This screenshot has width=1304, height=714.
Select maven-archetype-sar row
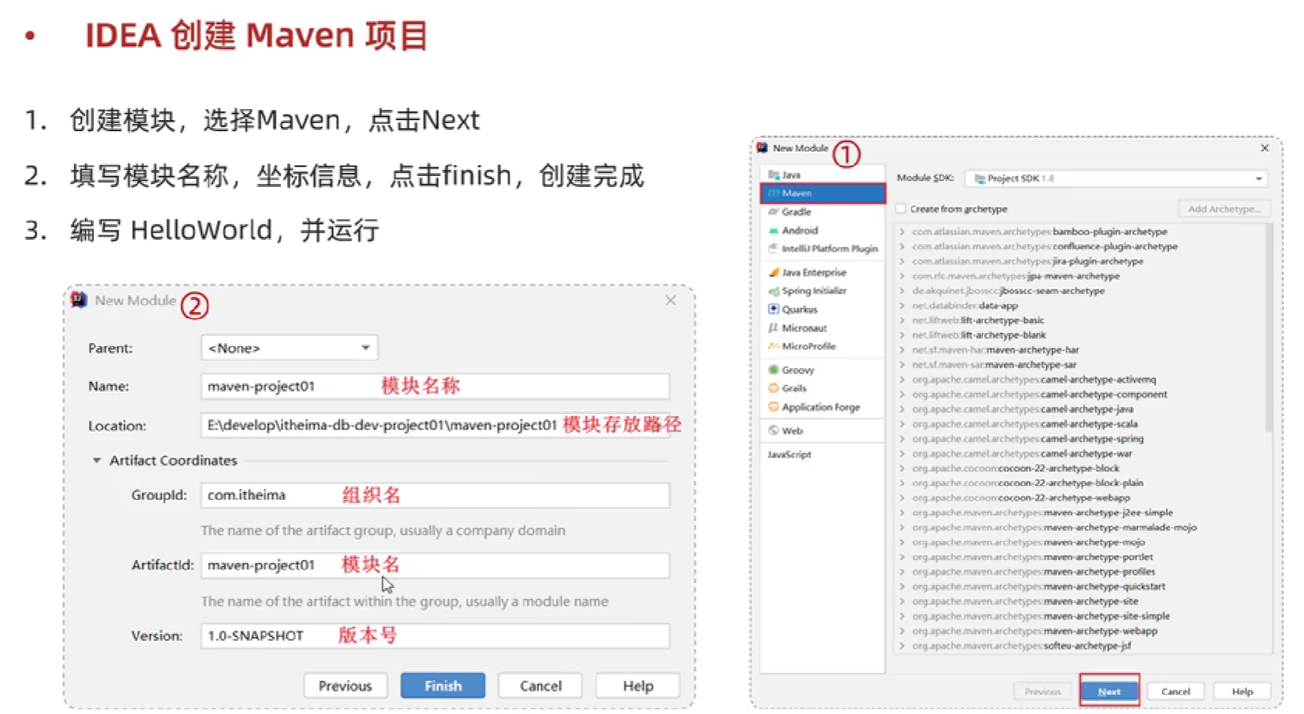tap(1078, 364)
